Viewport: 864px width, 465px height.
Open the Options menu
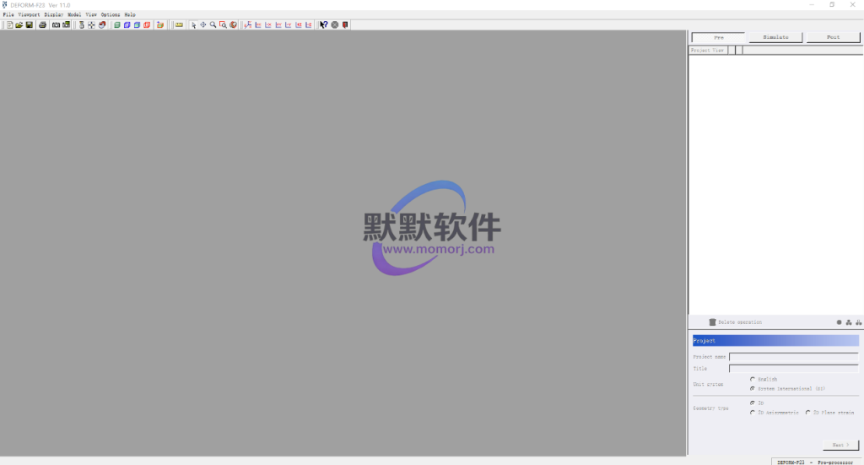click(111, 14)
